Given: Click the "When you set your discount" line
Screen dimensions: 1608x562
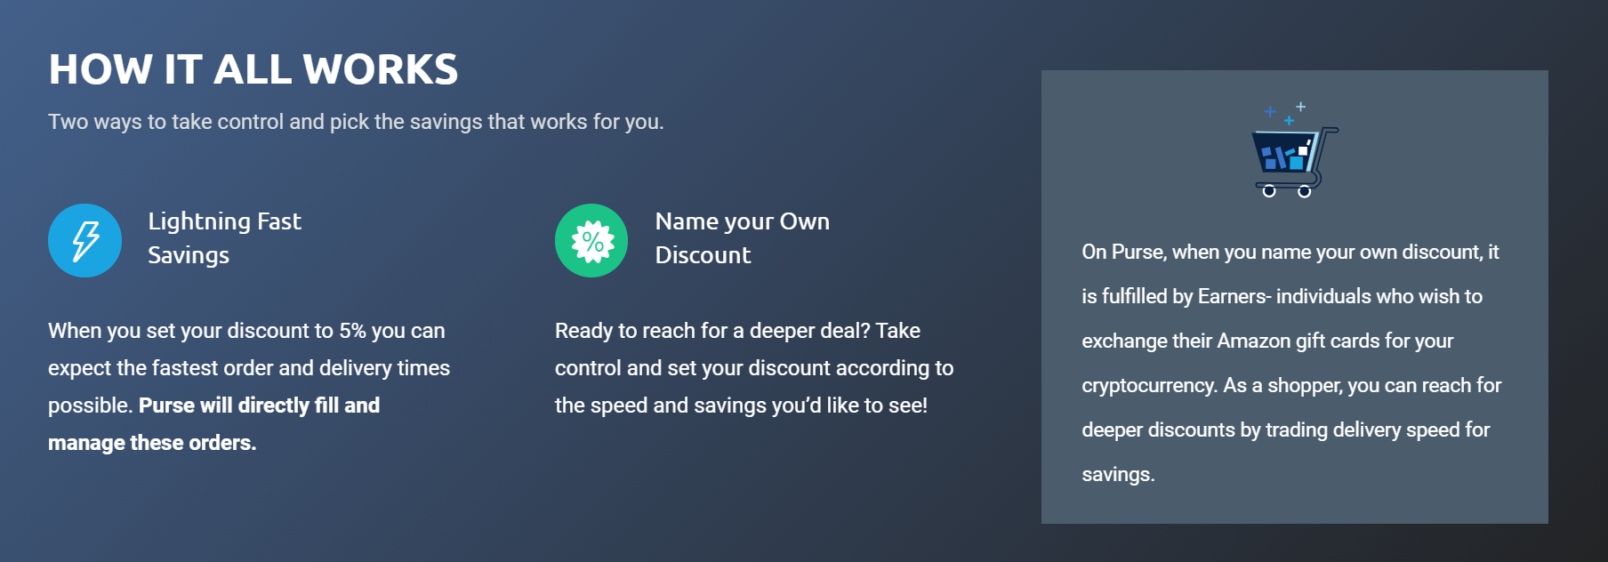Looking at the screenshot, I should click(x=246, y=331).
